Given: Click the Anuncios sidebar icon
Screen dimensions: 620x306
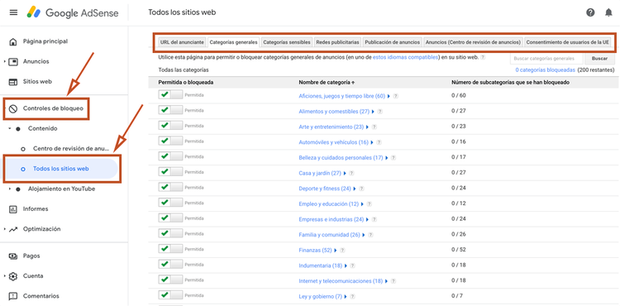Looking at the screenshot, I should [13, 62].
